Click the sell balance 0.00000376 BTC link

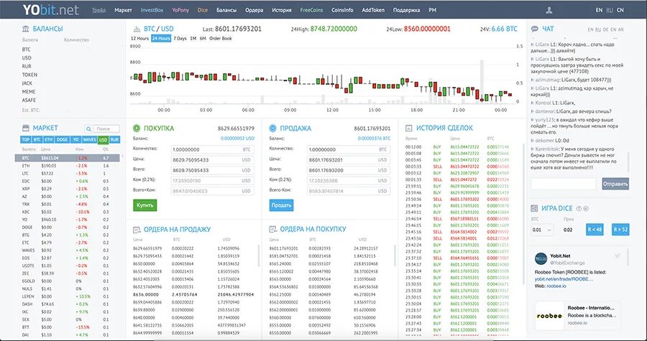[x=374, y=139]
